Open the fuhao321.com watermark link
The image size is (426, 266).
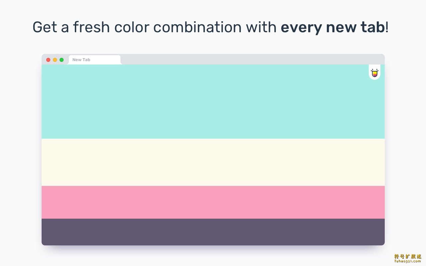[x=408, y=261]
